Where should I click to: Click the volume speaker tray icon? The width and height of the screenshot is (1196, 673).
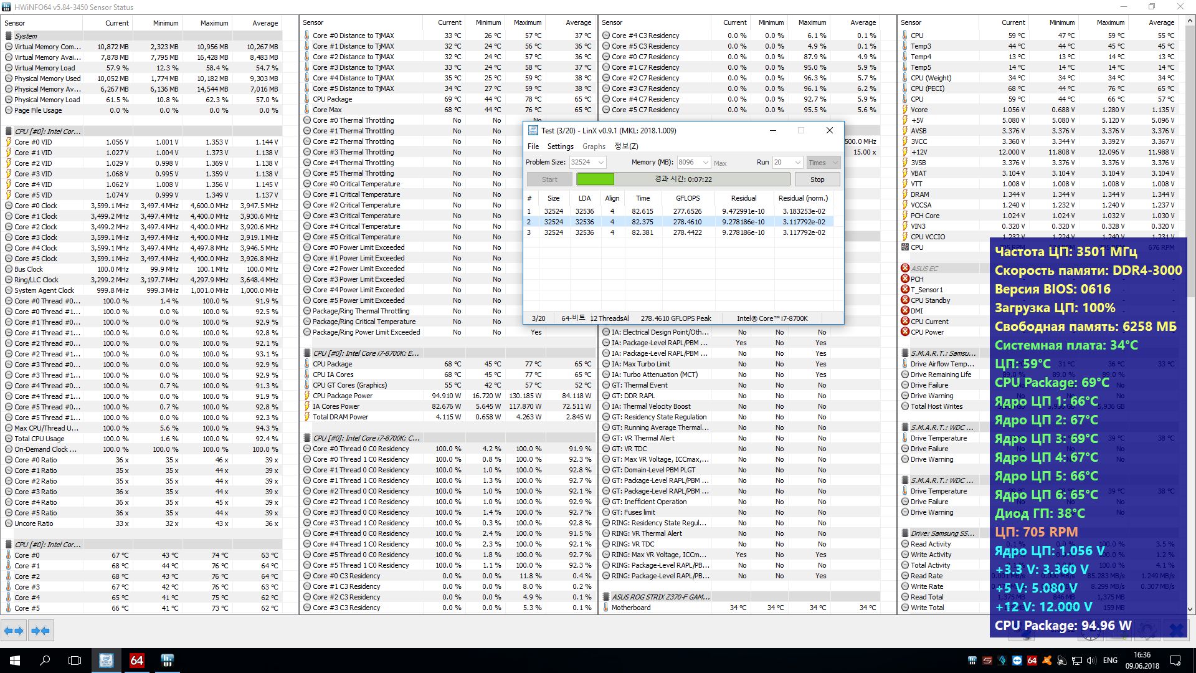tap(1091, 660)
